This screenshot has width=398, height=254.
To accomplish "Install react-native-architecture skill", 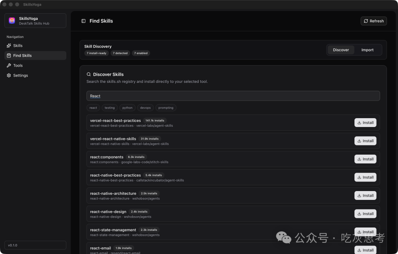I will (365, 196).
